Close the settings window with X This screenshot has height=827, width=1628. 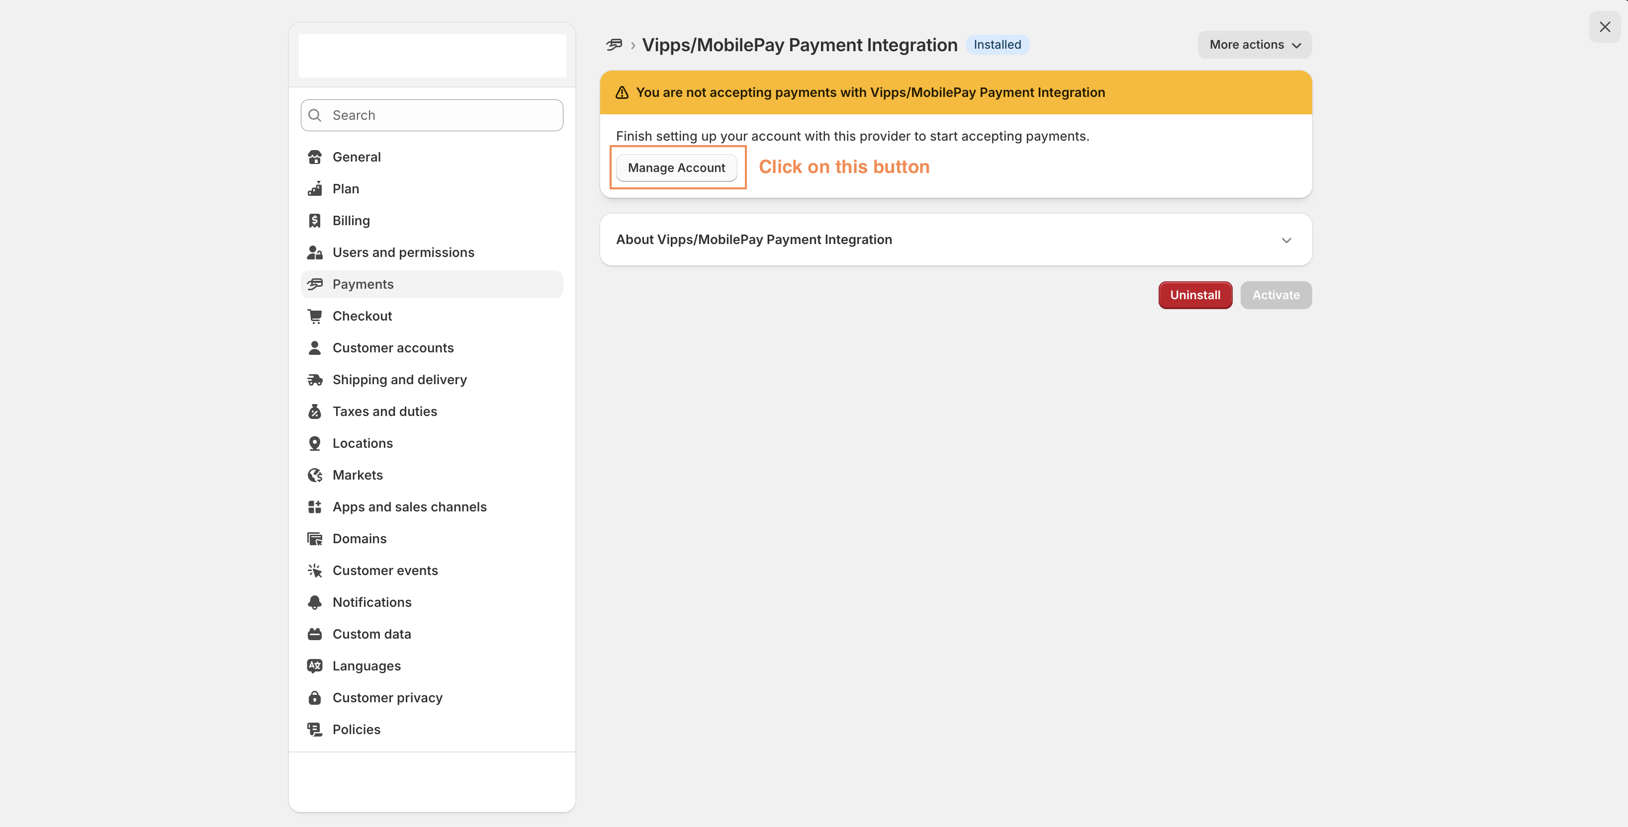(1604, 26)
